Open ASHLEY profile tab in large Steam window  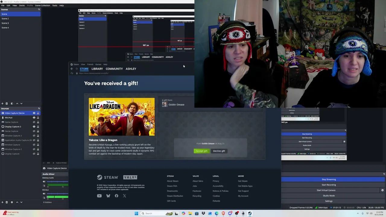131,69
